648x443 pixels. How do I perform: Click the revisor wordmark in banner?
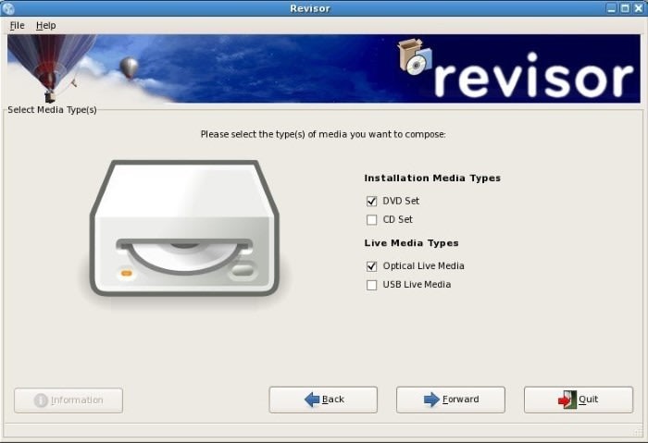pos(533,76)
